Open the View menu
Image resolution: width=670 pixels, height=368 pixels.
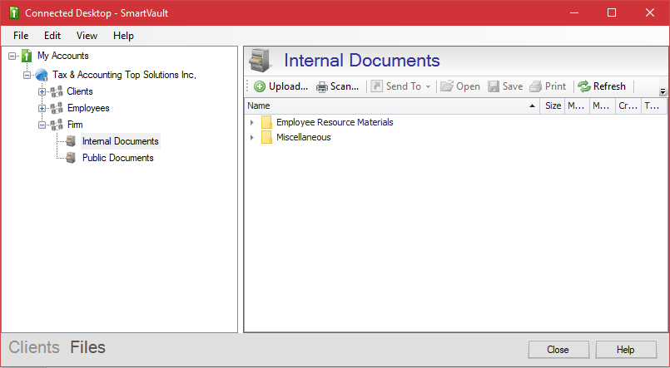tap(87, 36)
